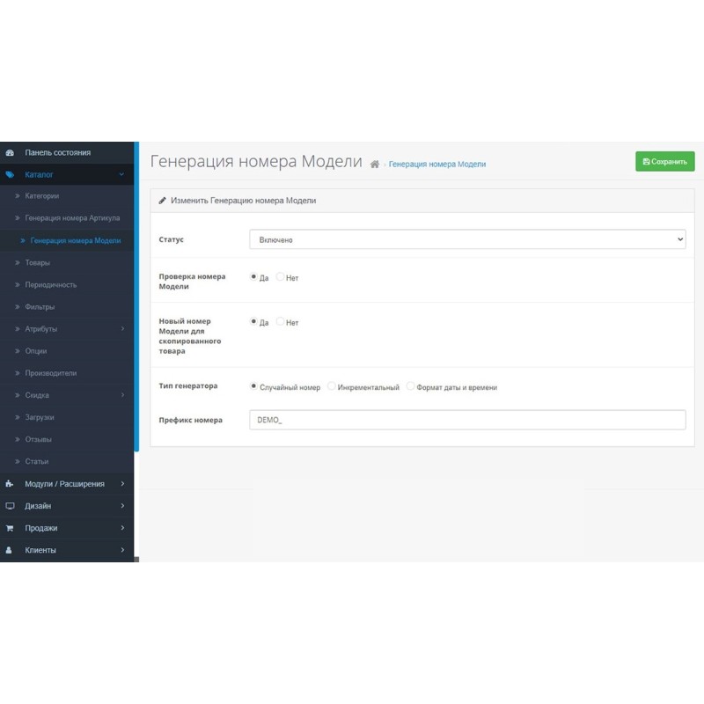Screen dimensions: 704x704
Task: Click the home icon in the breadcrumb
Action: click(376, 164)
